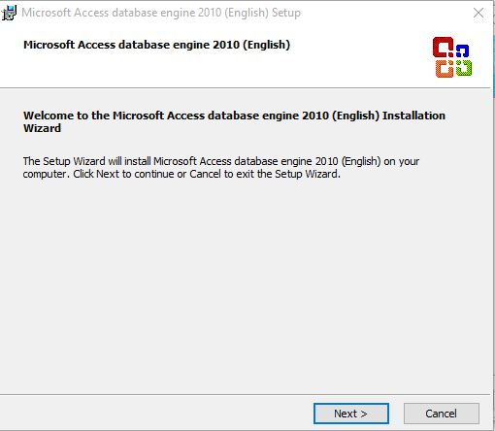Open the installer icon system menu

click(9, 13)
